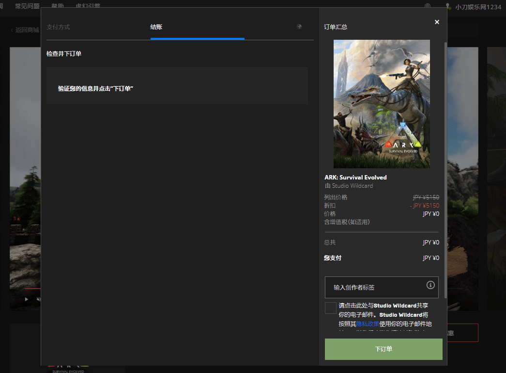This screenshot has height=373, width=506.
Task: Click the language globe icon in the top bar
Action: [428, 6]
